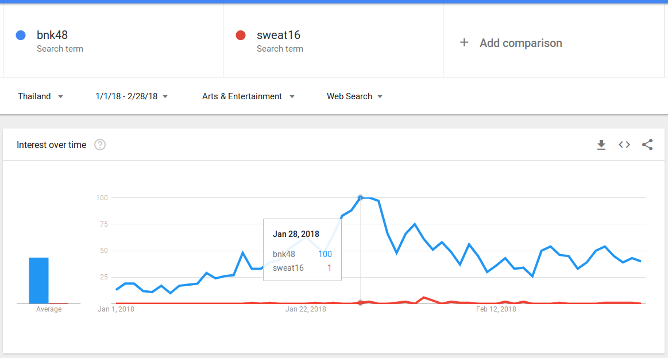Screen dimensions: 668x358
Task: Click the Jan 22, 2018 axis label
Action: (x=306, y=309)
